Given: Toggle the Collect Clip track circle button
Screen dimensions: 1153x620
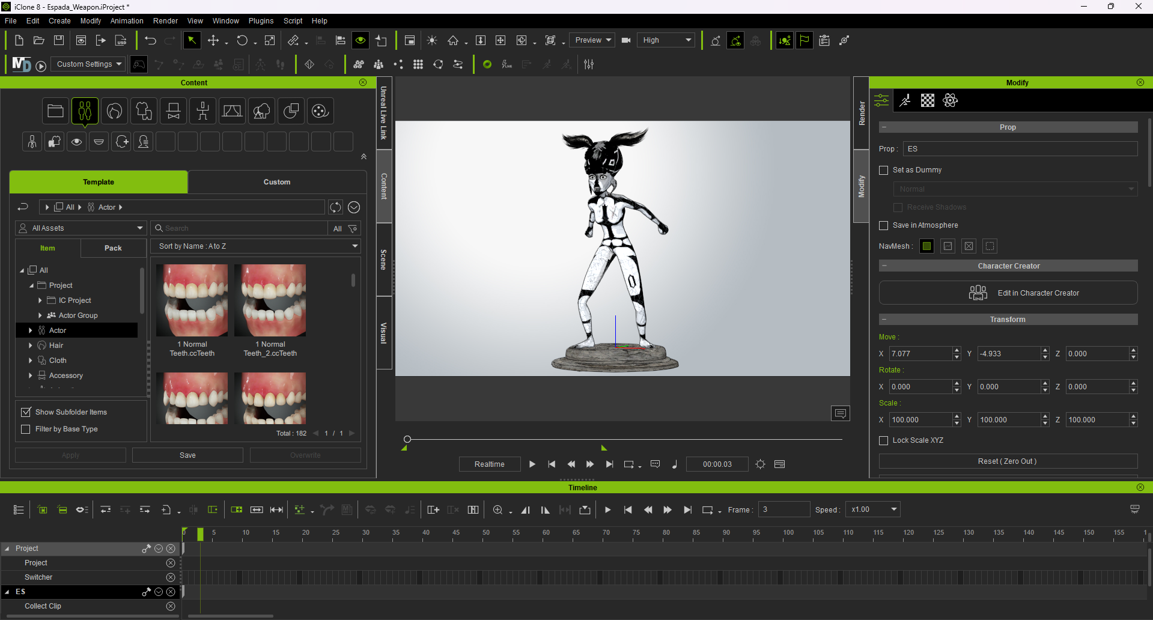Looking at the screenshot, I should coord(171,606).
